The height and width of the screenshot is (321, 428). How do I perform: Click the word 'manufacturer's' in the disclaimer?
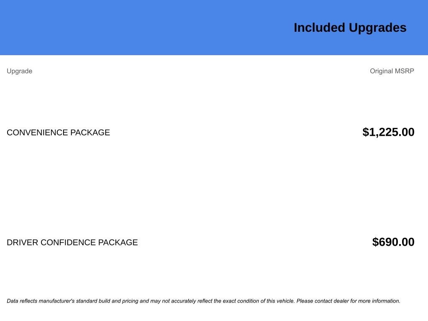pos(56,301)
